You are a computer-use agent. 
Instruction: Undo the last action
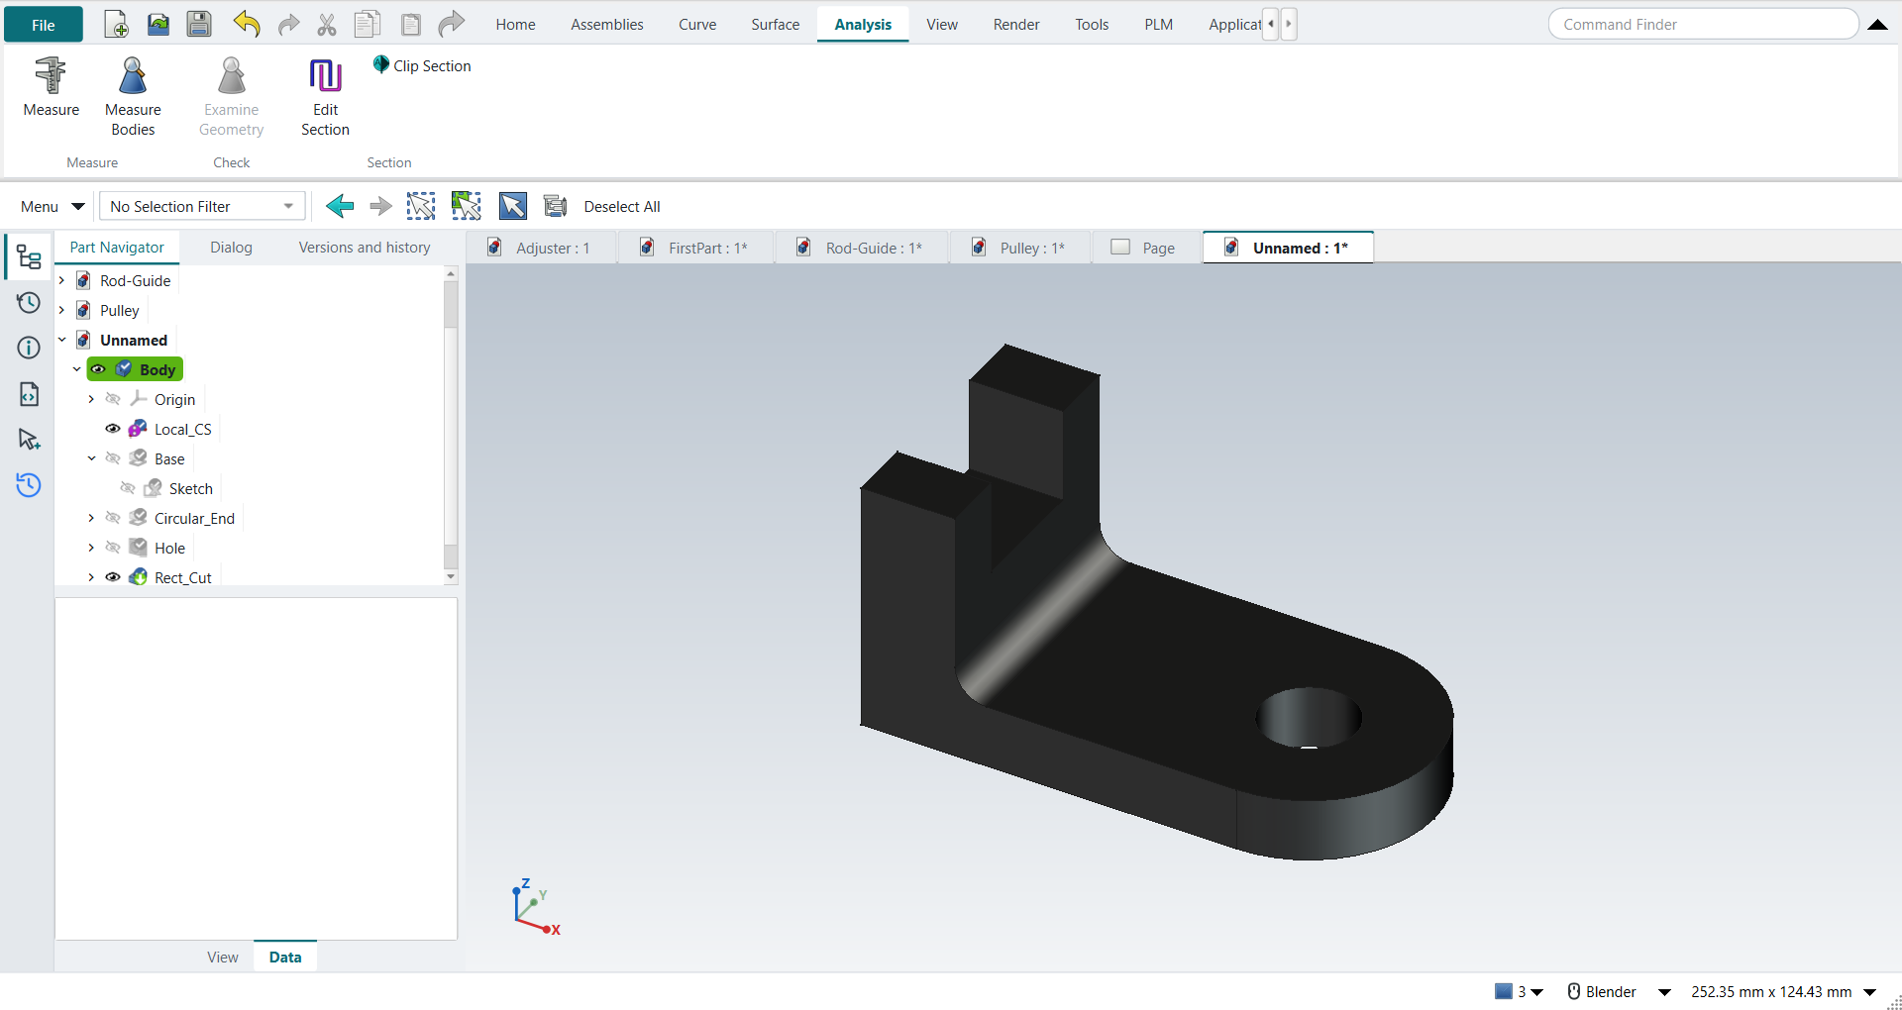pos(247,25)
